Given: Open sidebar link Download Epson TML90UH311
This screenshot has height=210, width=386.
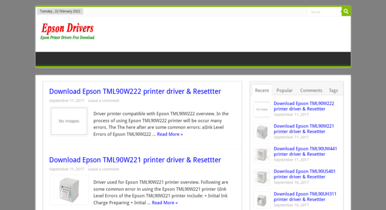Looking at the screenshot, I should tap(305, 197).
